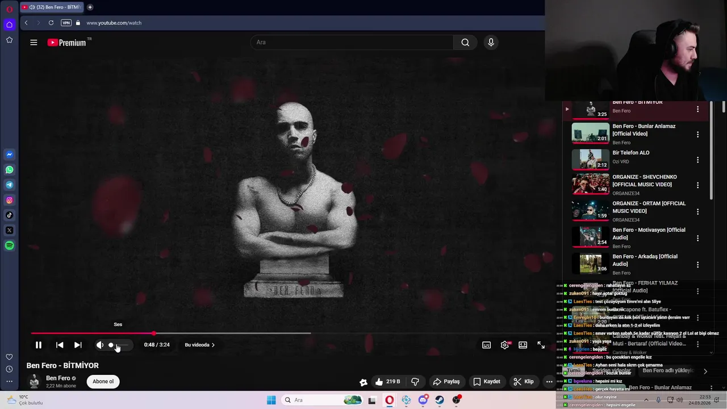The image size is (727, 409).
Task: Open the YouTube hamburger guide menu
Action: (x=34, y=42)
